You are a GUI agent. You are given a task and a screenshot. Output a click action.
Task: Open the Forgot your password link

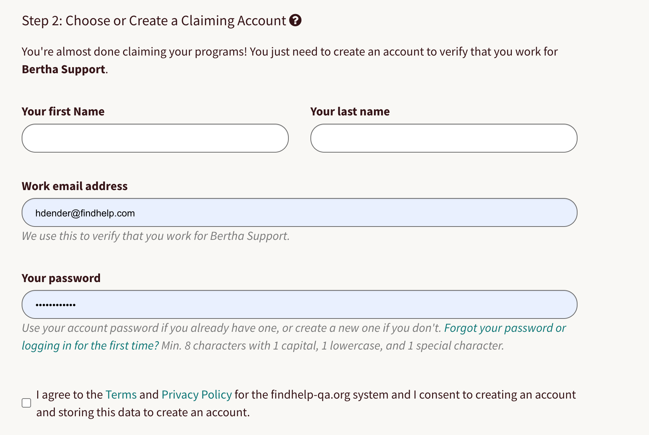coord(505,328)
